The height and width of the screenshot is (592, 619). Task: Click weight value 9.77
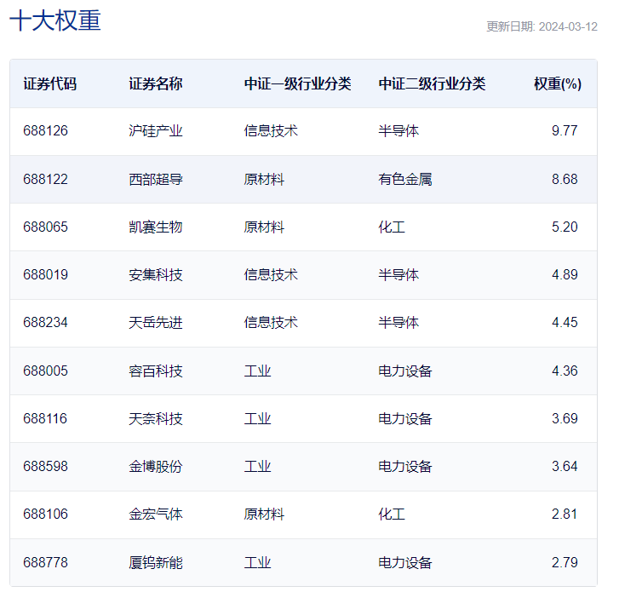(x=565, y=130)
